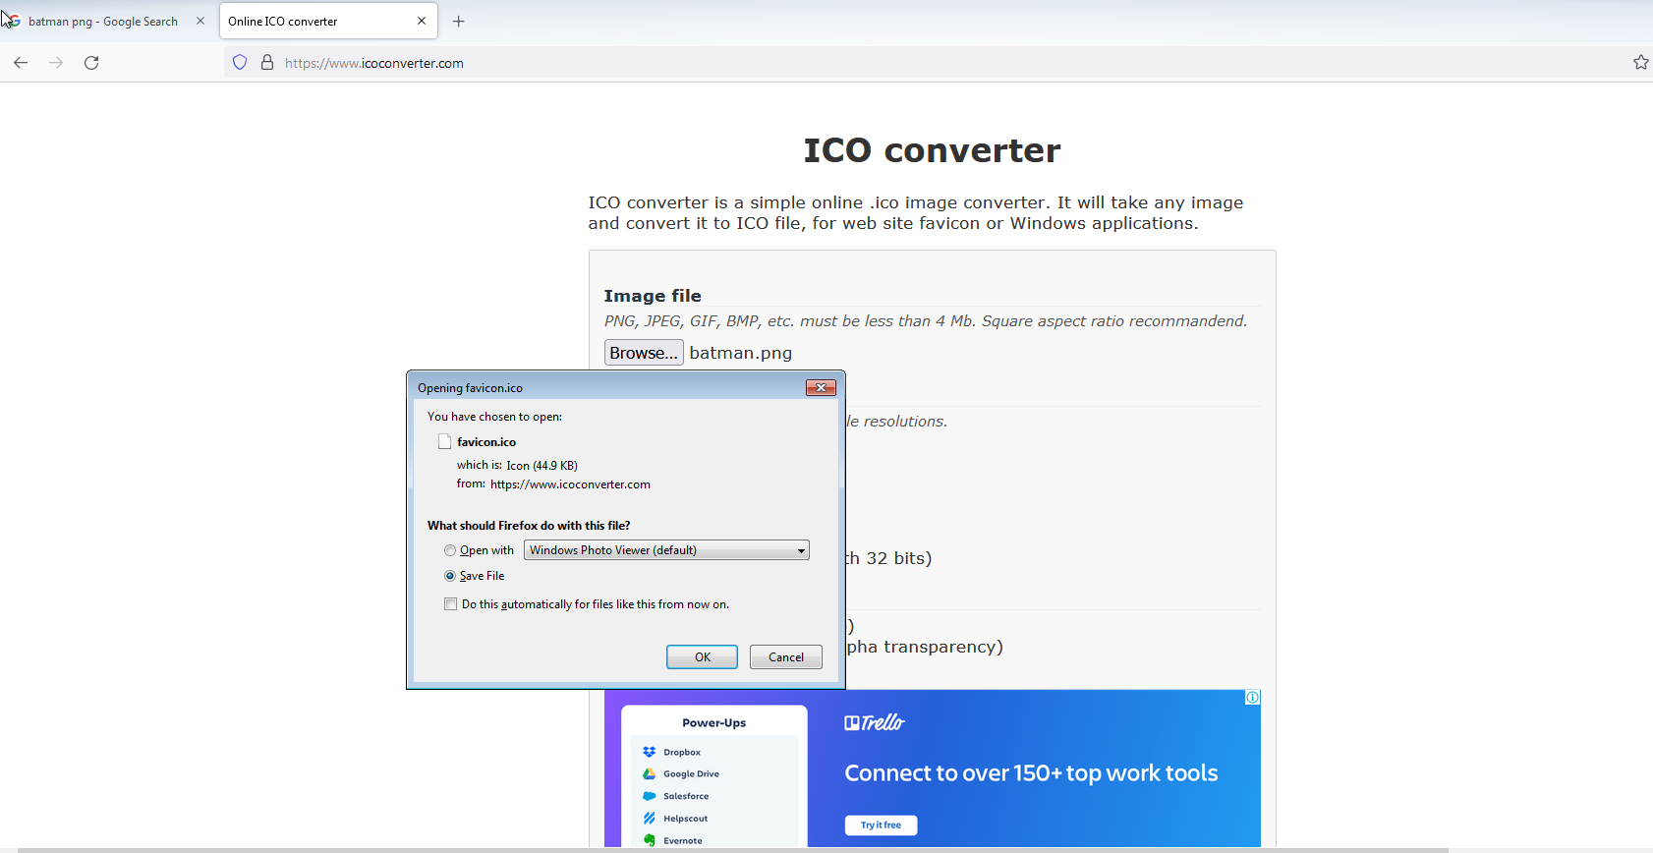Enable Do this automatically for files checkbox

(x=450, y=604)
